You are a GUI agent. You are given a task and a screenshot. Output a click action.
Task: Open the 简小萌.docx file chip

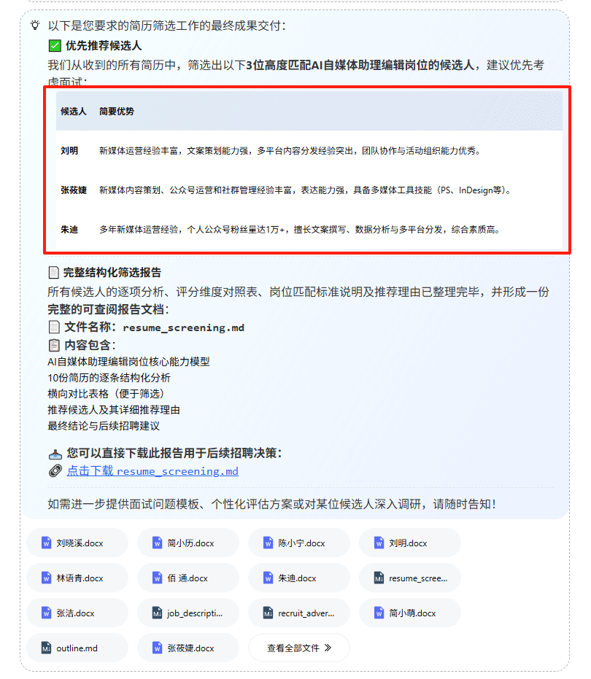coord(409,613)
